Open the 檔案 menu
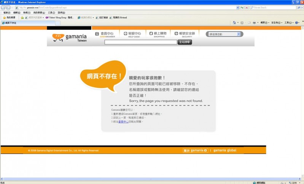Screen dimensions: 304x184 tap(6, 13)
